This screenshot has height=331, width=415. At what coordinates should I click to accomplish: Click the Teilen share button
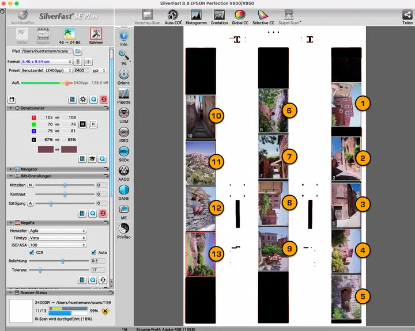407,16
